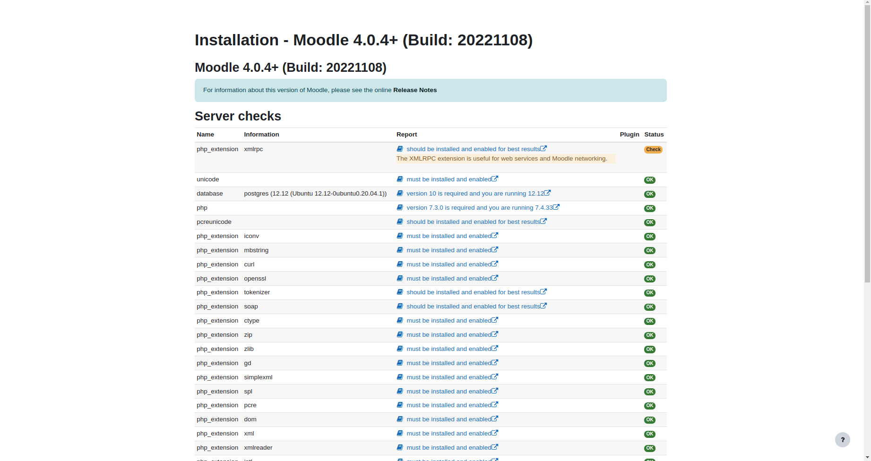This screenshot has height=461, width=871.
Task: Click the external-link icon in the gd row
Action: [495, 362]
